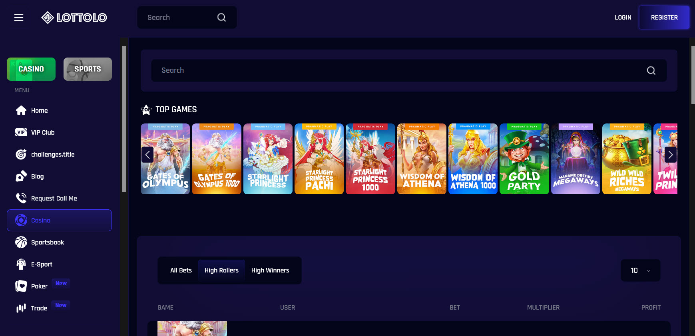The height and width of the screenshot is (336, 695).
Task: Expand the 10 rows-per-page dropdown
Action: pos(640,270)
